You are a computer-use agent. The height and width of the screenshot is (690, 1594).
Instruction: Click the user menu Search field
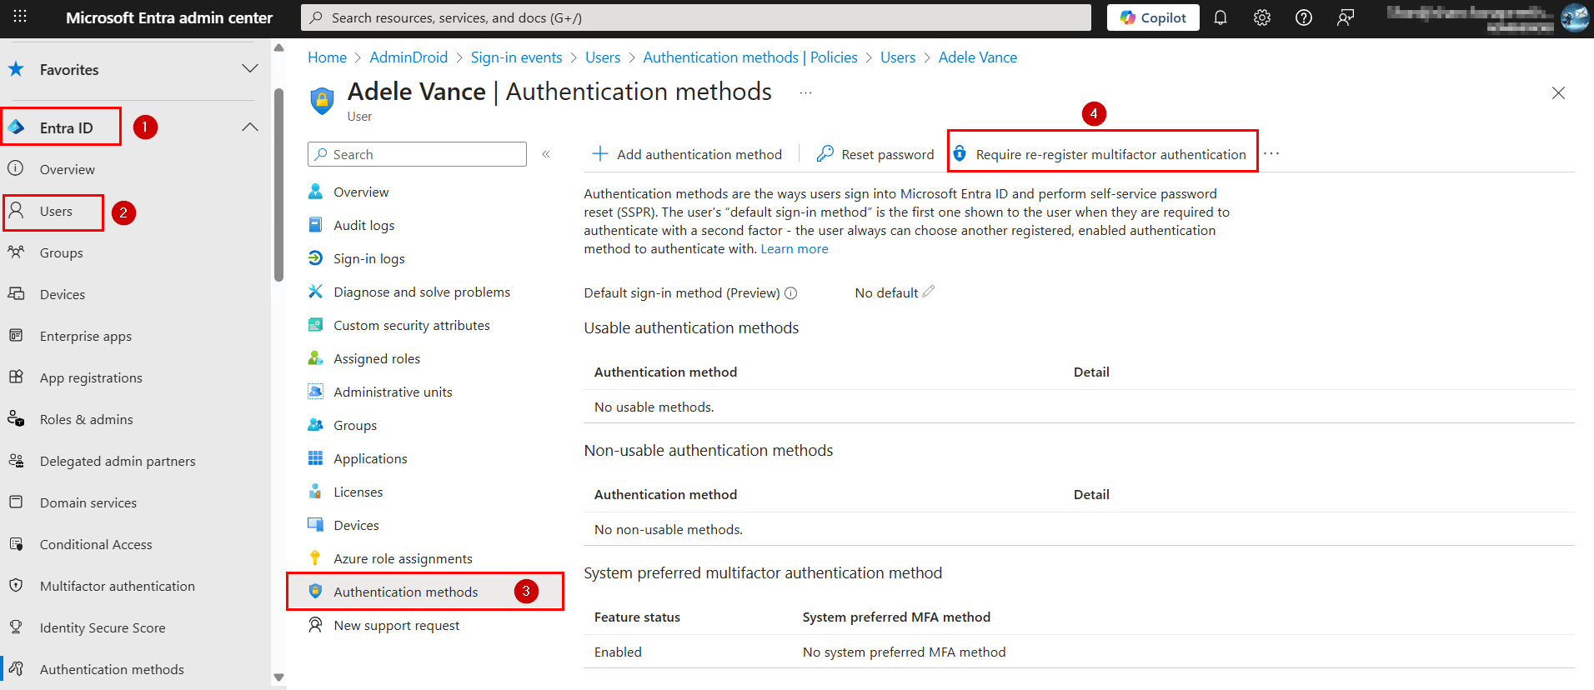click(x=417, y=154)
